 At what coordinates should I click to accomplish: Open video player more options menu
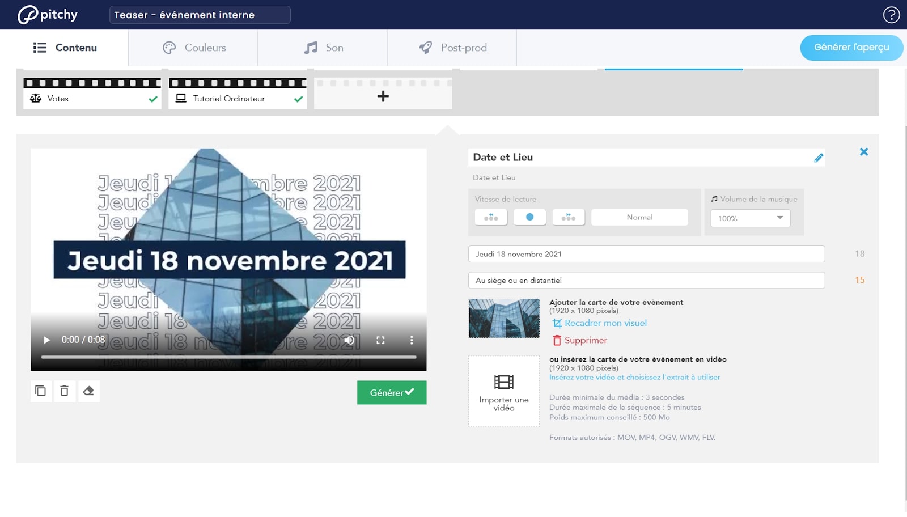tap(412, 340)
